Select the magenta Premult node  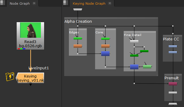click(173, 84)
